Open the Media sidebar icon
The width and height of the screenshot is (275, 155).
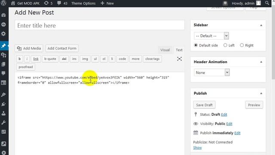pyautogui.click(x=3, y=55)
